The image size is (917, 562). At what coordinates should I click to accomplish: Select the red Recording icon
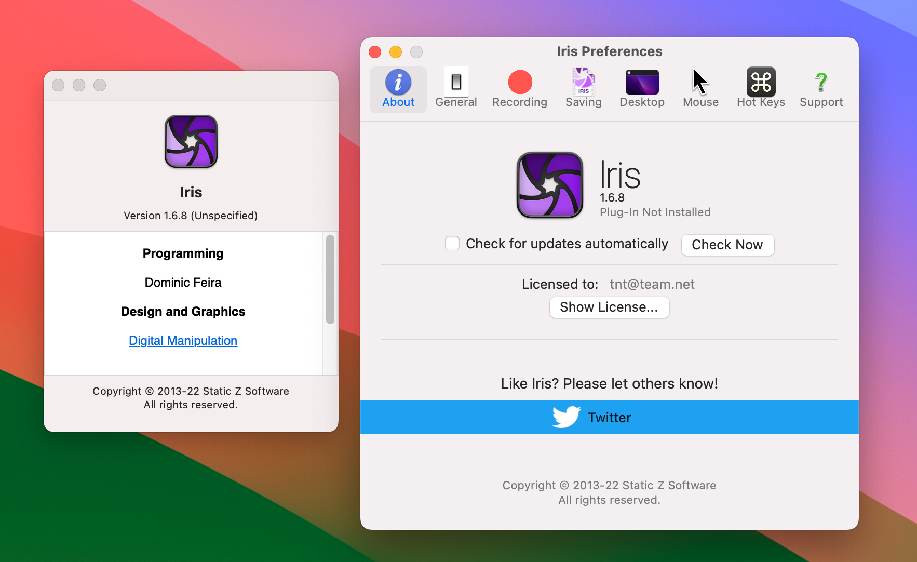coord(520,82)
